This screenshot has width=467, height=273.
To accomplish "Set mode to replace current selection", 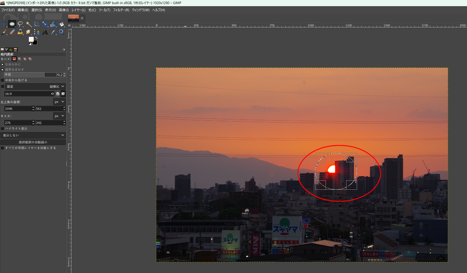I will (x=14, y=59).
